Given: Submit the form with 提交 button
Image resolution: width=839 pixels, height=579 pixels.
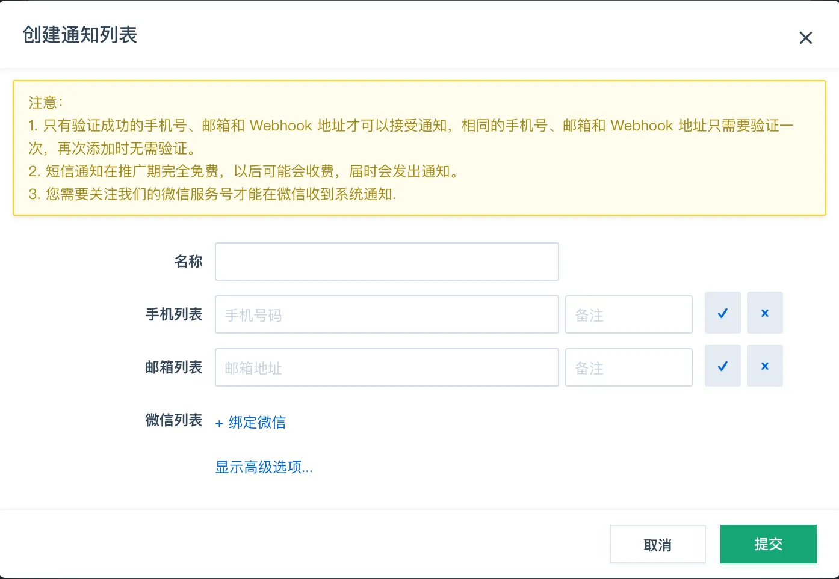Looking at the screenshot, I should click(x=768, y=544).
